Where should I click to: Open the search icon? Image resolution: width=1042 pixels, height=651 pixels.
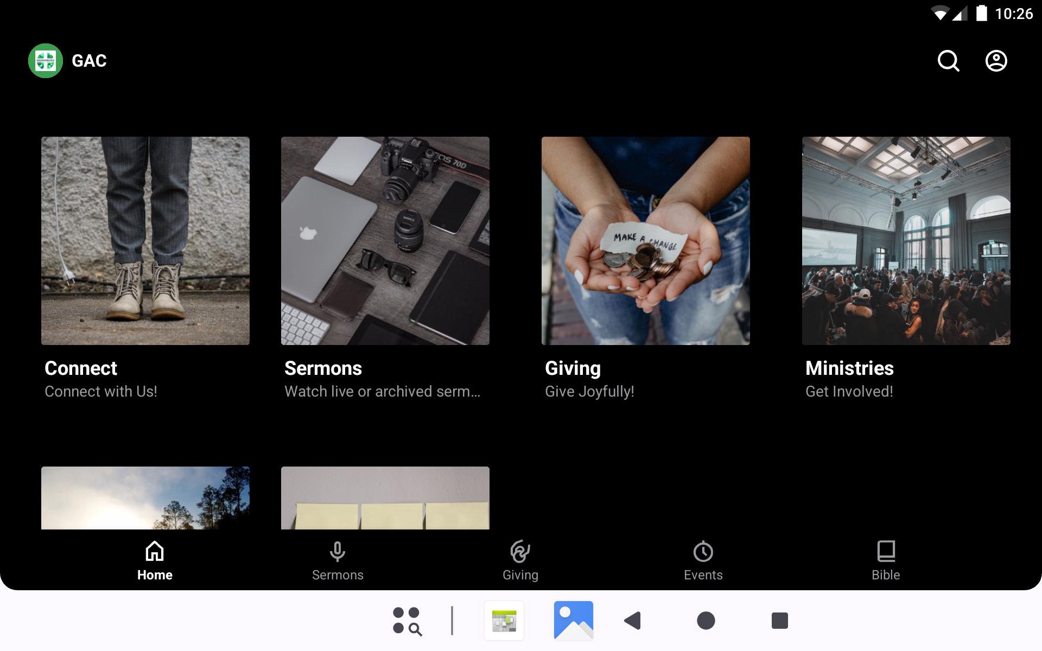pos(948,61)
